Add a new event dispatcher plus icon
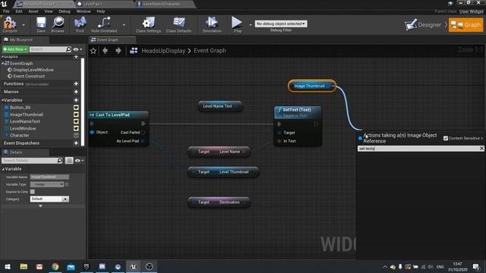 [76, 143]
